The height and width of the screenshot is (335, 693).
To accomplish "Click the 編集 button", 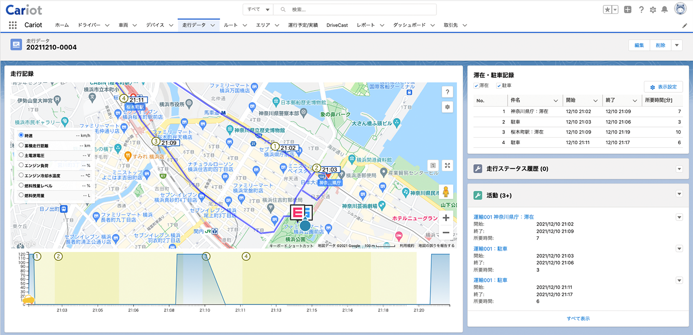I will 639,45.
